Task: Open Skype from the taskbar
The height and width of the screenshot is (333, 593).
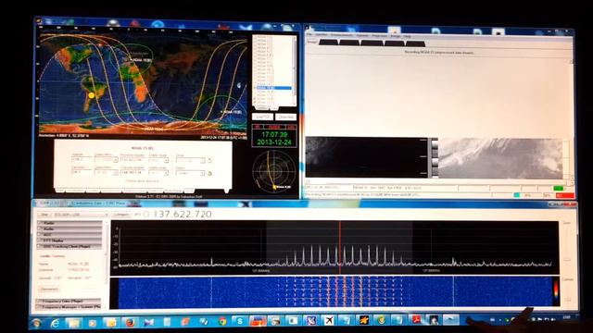Action: coord(240,321)
